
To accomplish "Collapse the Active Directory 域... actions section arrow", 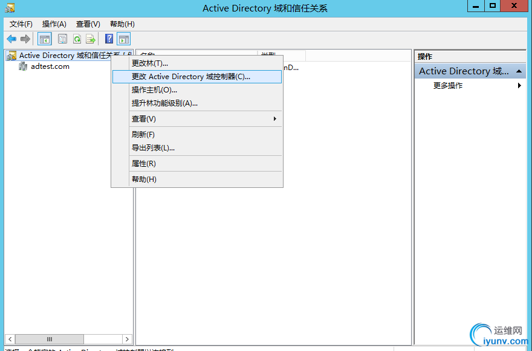I will (x=519, y=71).
